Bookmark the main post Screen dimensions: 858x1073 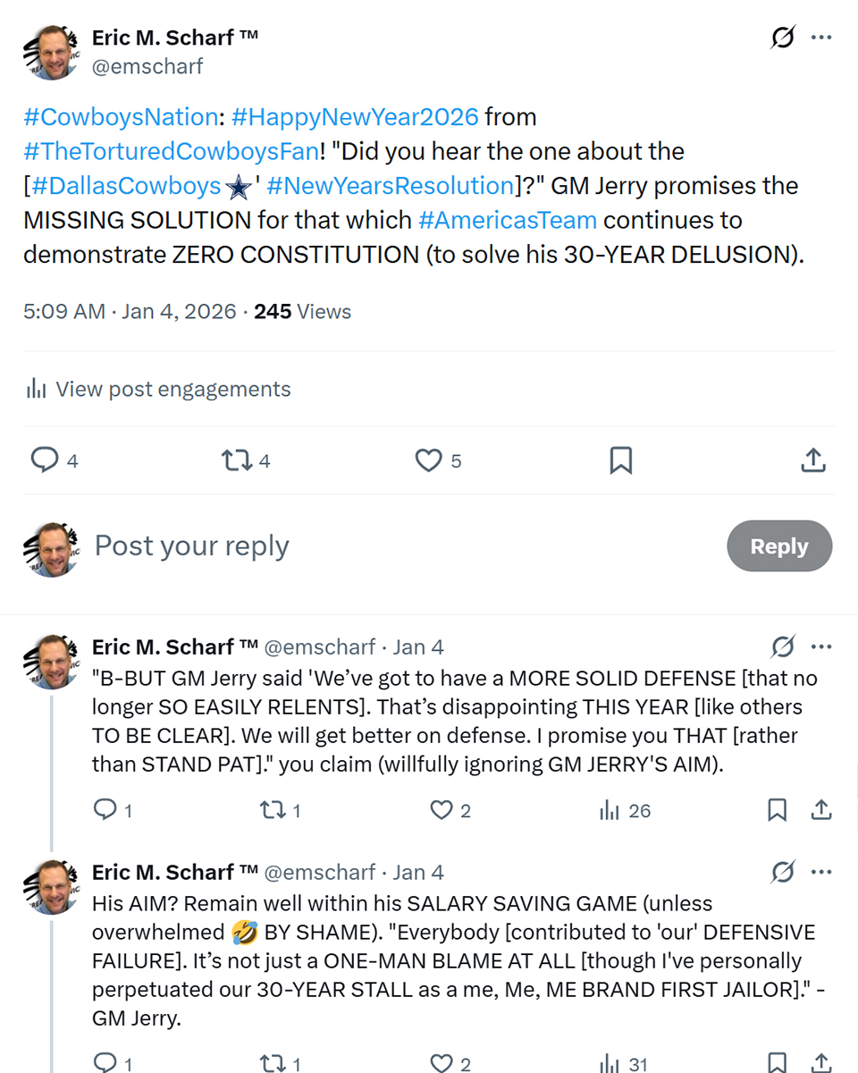coord(620,460)
